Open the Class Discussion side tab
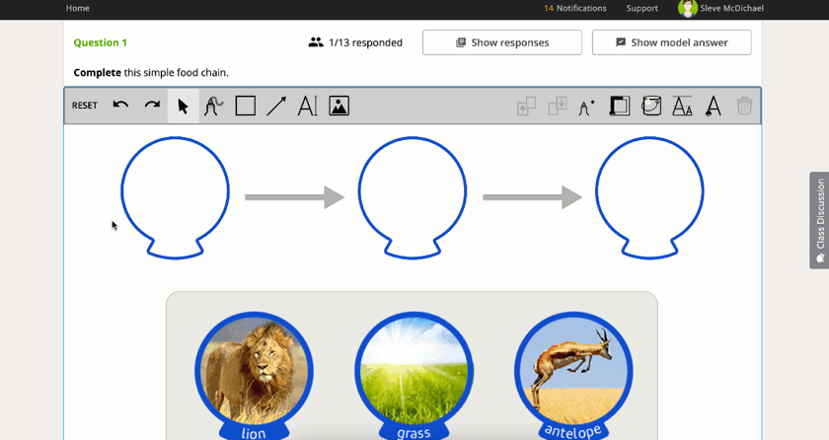The image size is (829, 440). pos(819,220)
